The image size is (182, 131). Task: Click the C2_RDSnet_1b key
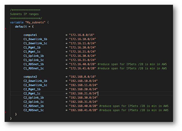[x=34, y=106]
